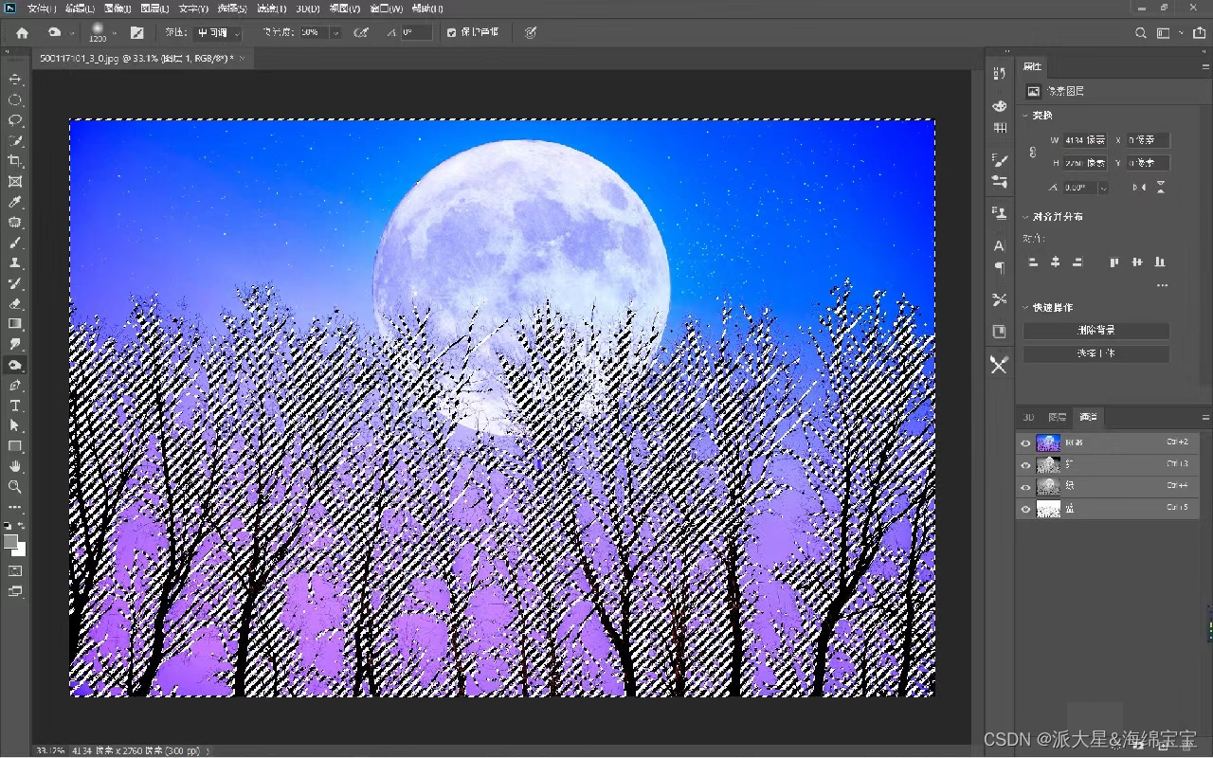Select the Zoom tool

15,487
